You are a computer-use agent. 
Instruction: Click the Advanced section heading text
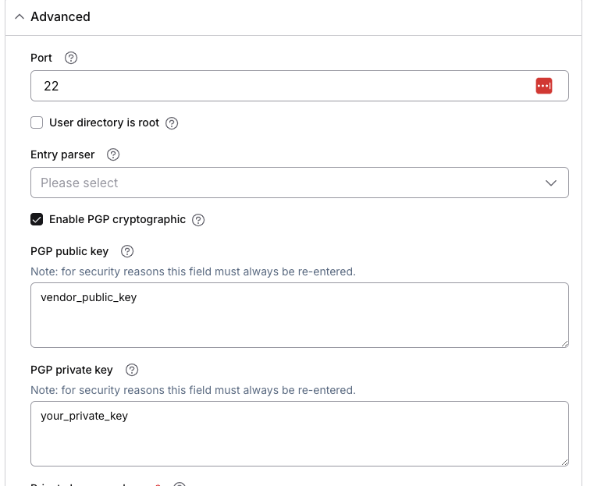click(60, 16)
